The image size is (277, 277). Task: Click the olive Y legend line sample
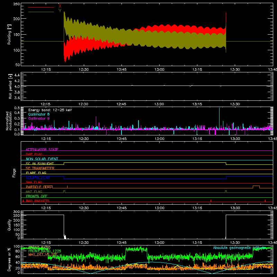click(41, 12)
